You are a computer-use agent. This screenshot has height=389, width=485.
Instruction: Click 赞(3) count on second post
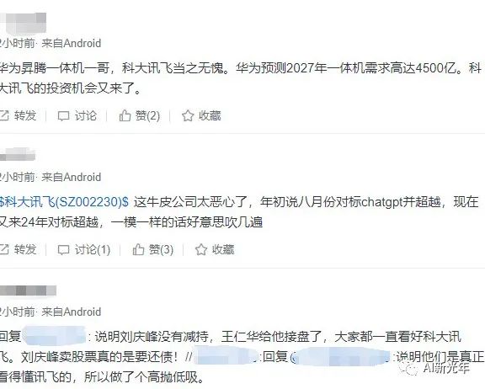tap(161, 249)
